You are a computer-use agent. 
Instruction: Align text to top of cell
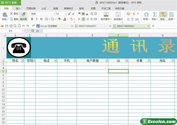coord(79,14)
